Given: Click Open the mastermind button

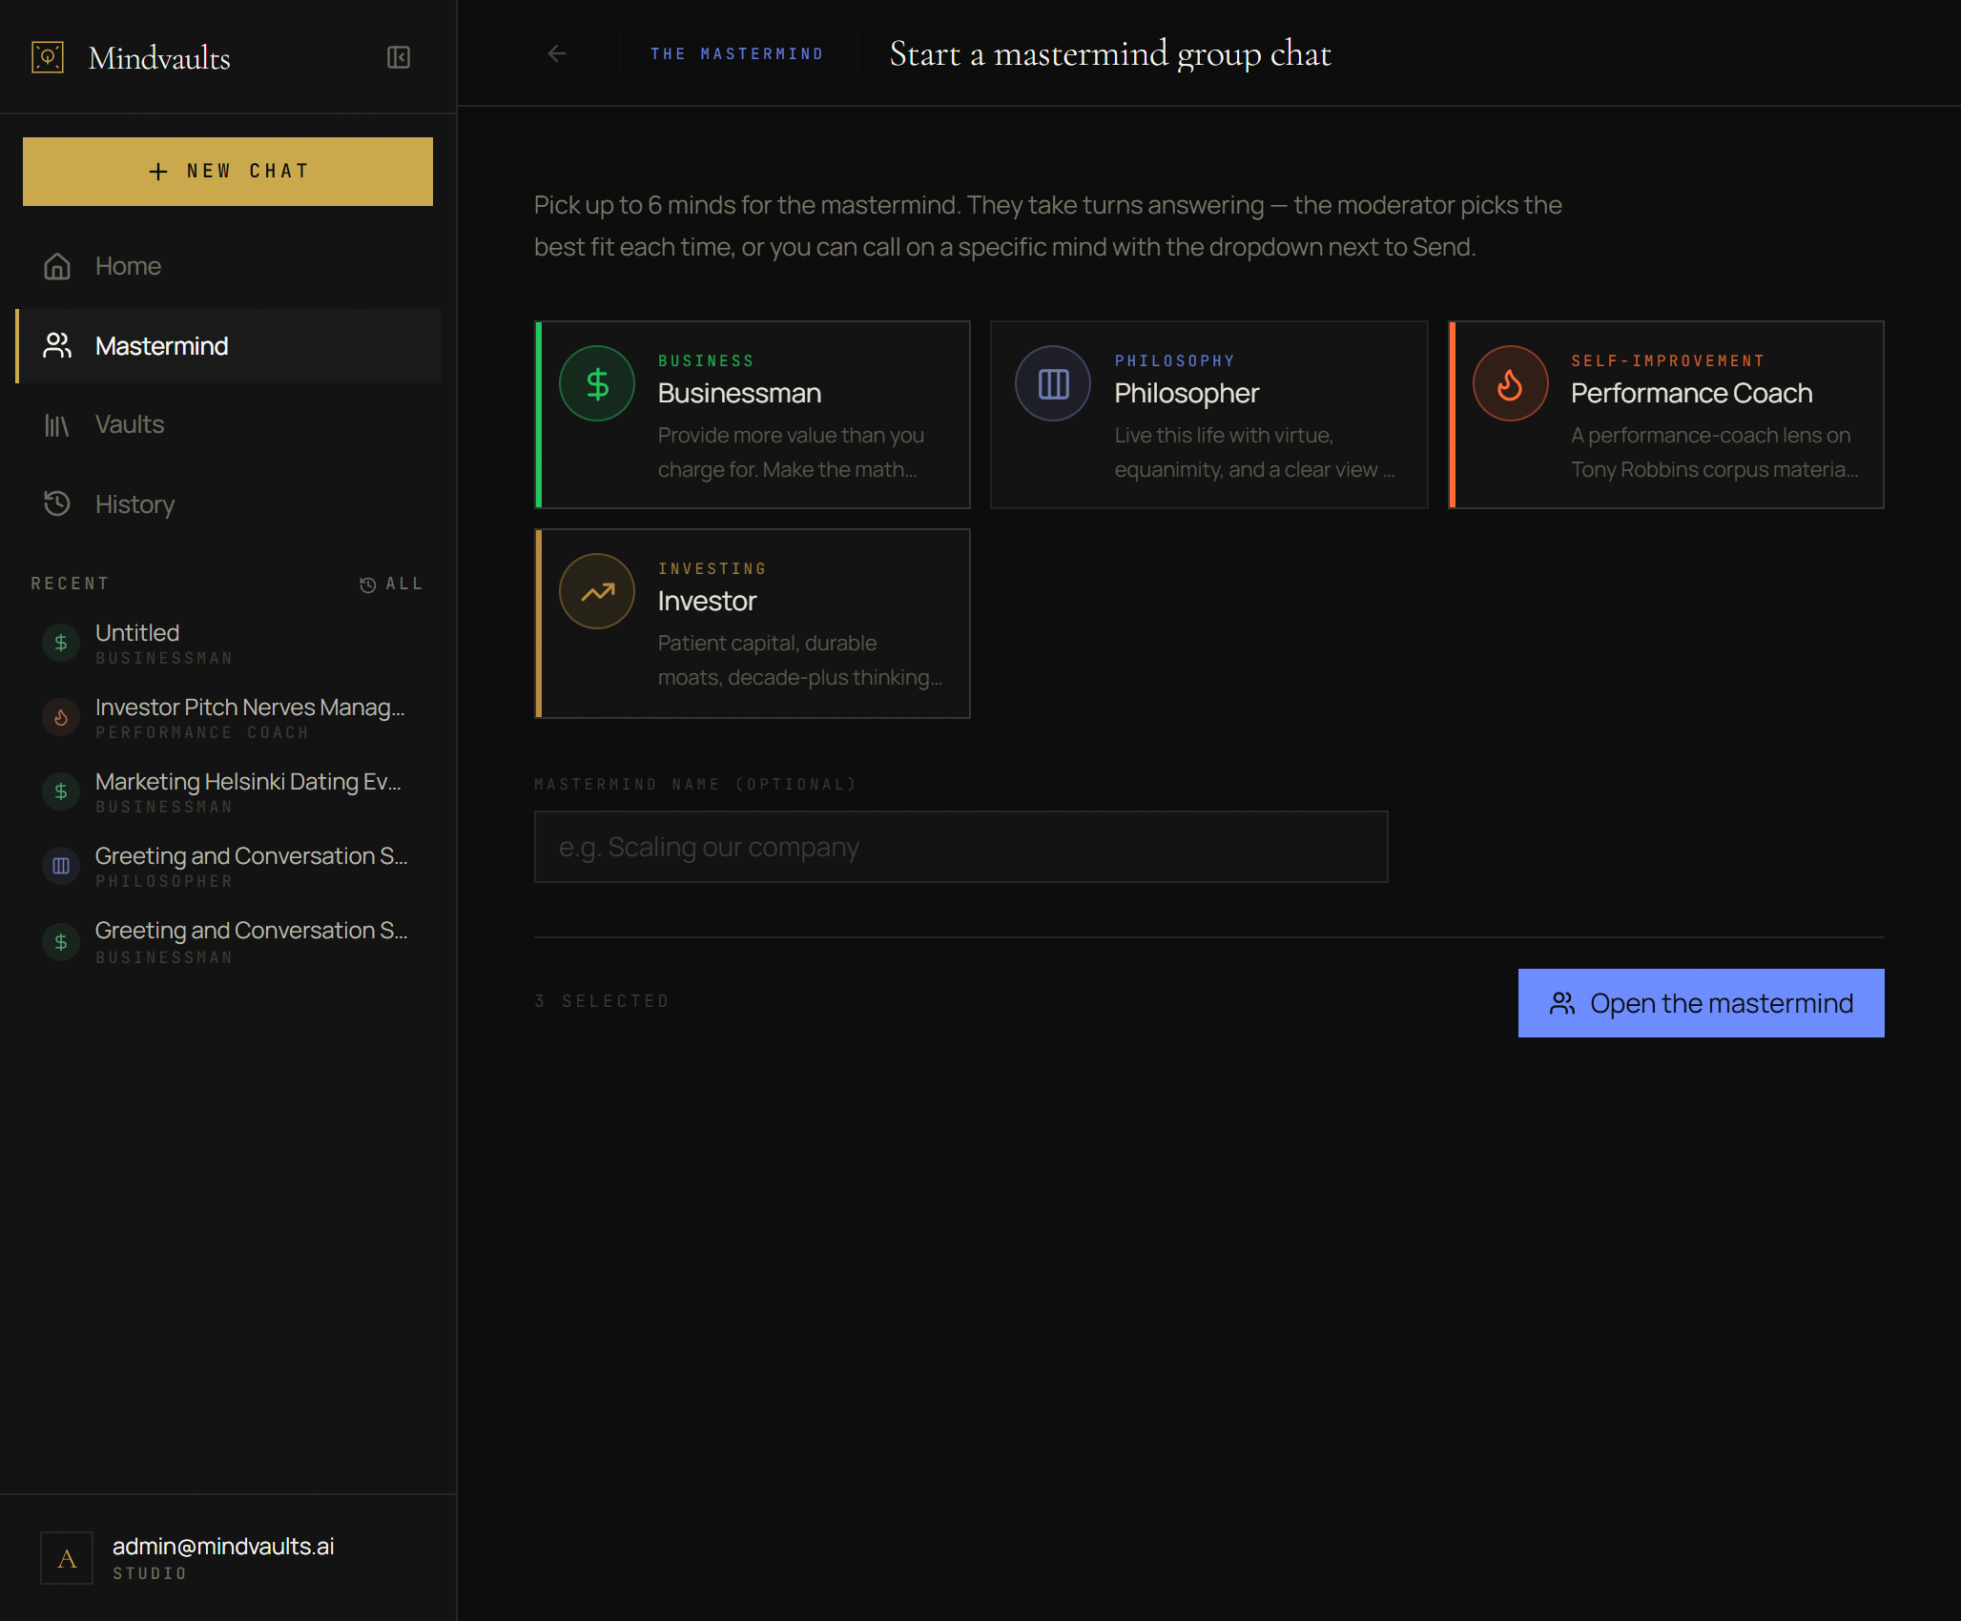Looking at the screenshot, I should pyautogui.click(x=1702, y=1003).
